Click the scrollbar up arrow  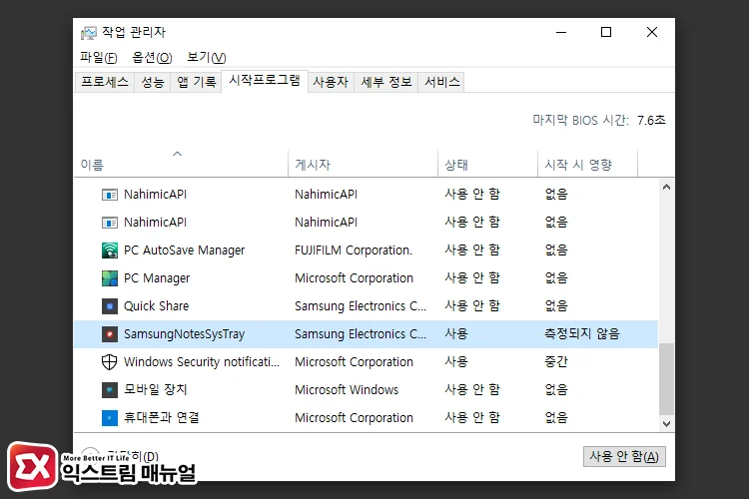tap(666, 187)
